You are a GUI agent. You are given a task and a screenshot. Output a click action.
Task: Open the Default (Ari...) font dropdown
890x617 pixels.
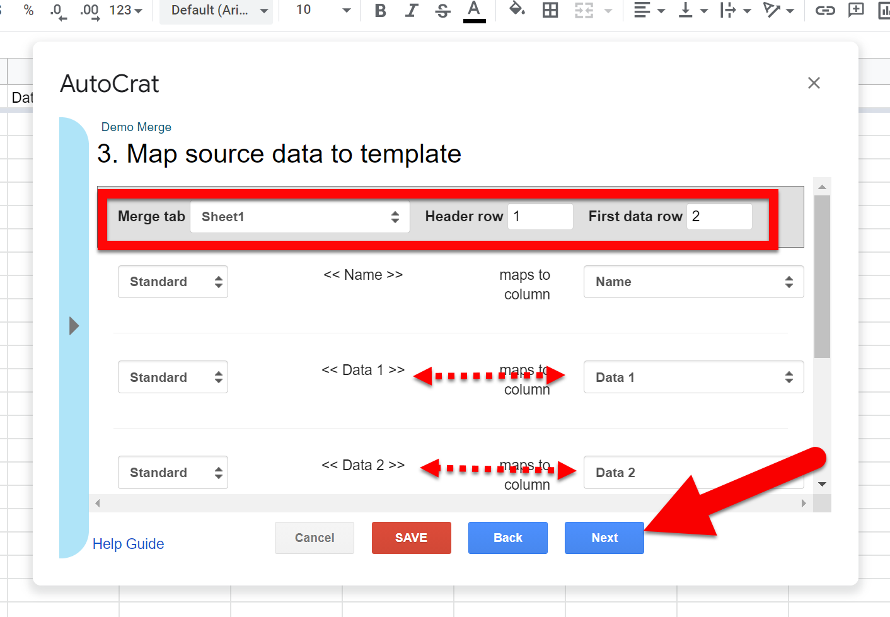click(x=216, y=11)
